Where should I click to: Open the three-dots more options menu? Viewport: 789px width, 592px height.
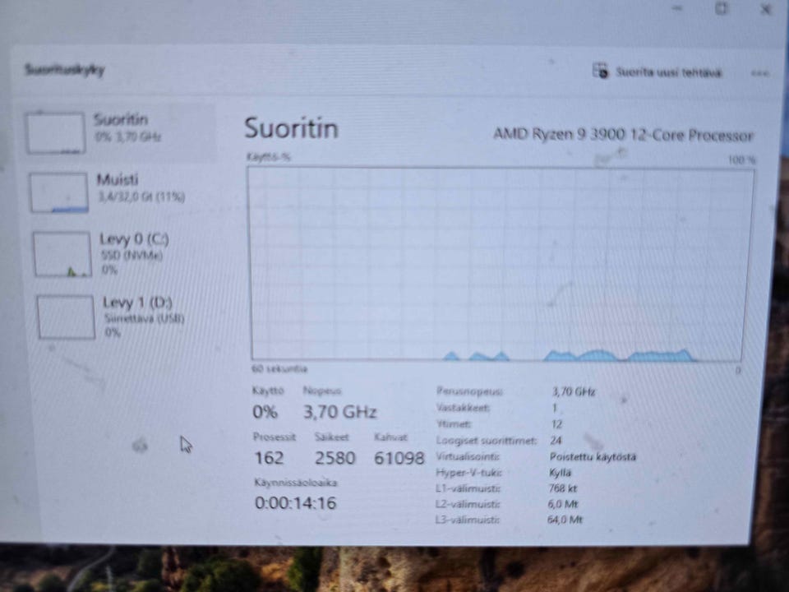pyautogui.click(x=759, y=73)
